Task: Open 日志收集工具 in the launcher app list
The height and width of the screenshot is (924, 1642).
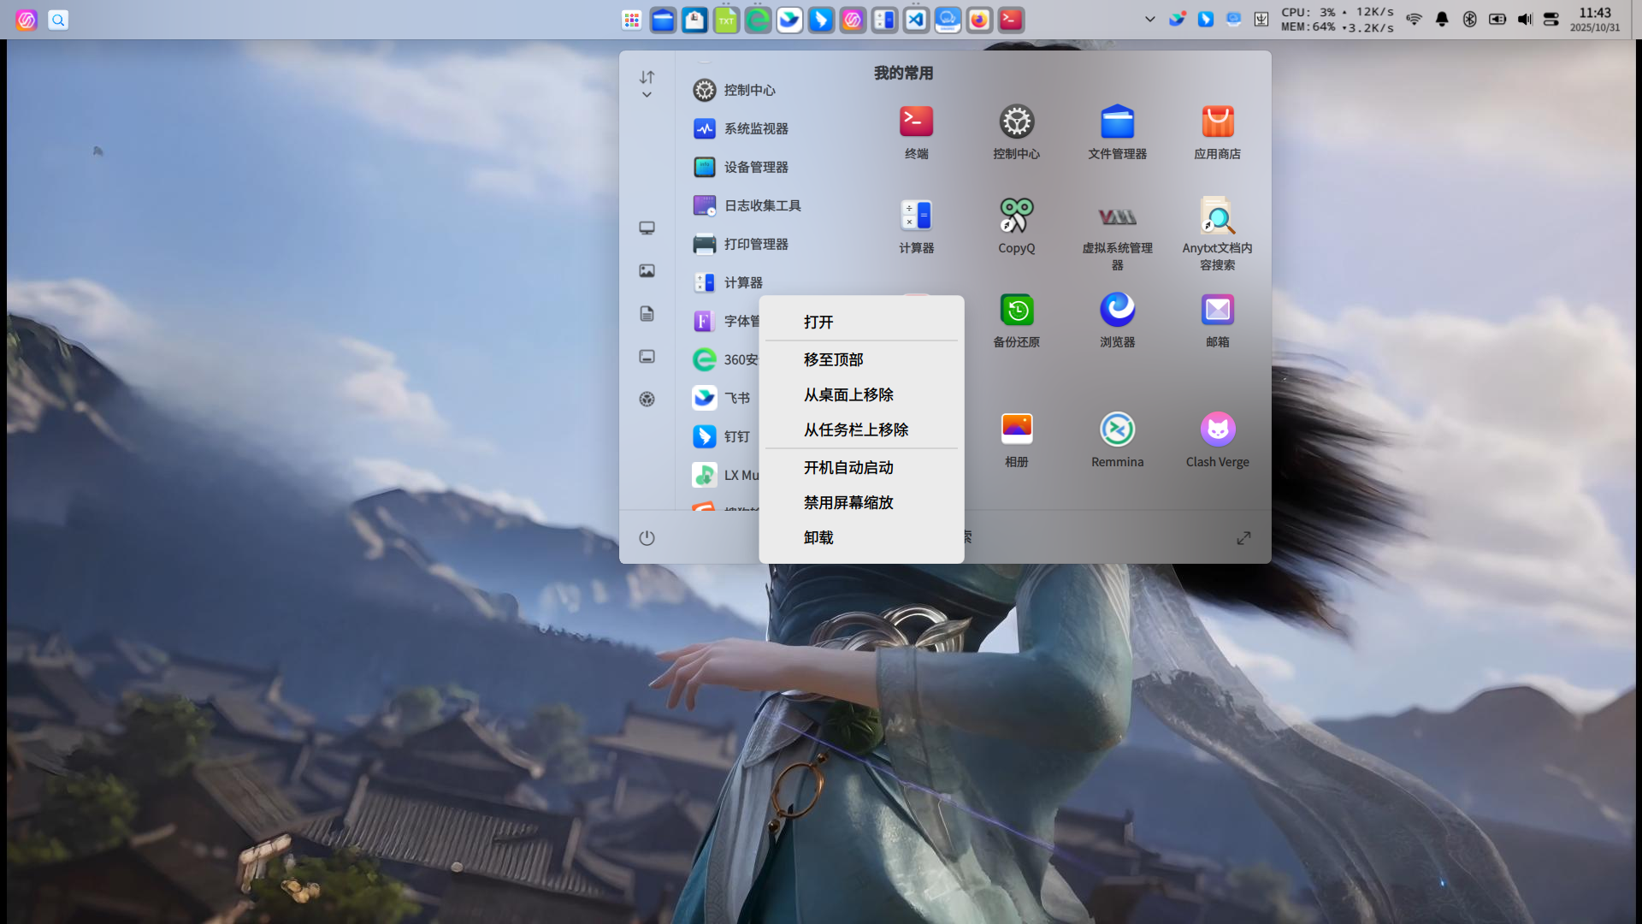Action: pyautogui.click(x=747, y=205)
